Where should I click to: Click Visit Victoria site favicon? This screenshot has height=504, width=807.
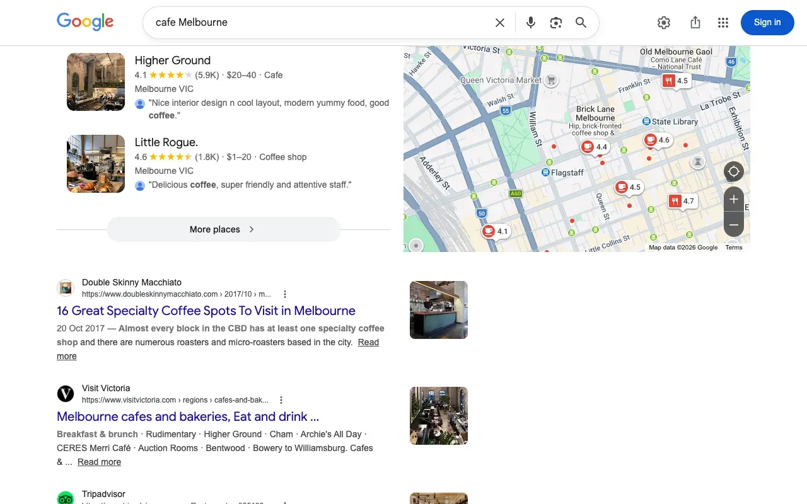click(x=66, y=394)
